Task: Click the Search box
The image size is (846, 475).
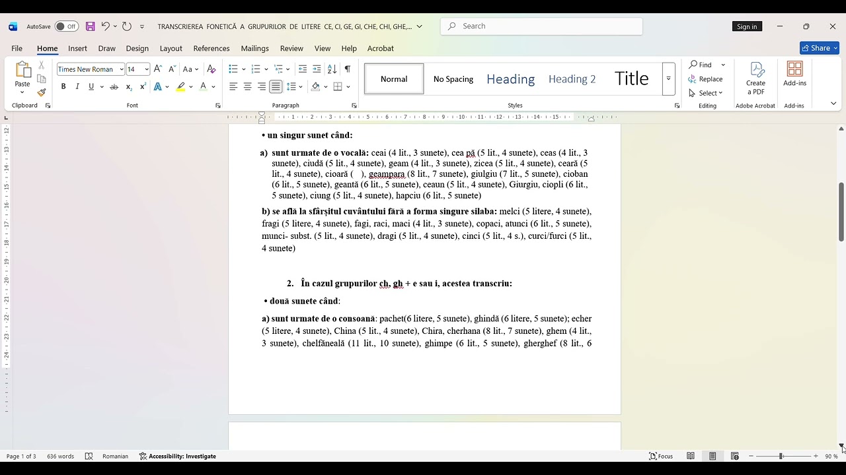Action: coord(542,26)
